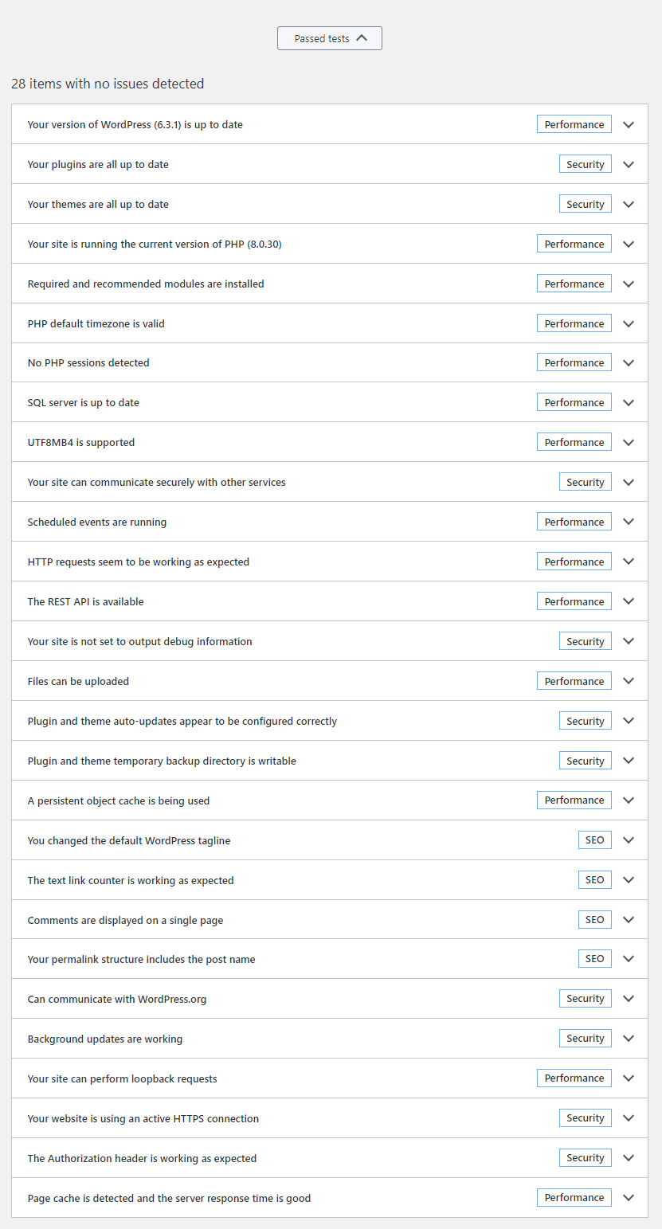
Task: Click the text link counter row chevron
Action: [x=629, y=880]
